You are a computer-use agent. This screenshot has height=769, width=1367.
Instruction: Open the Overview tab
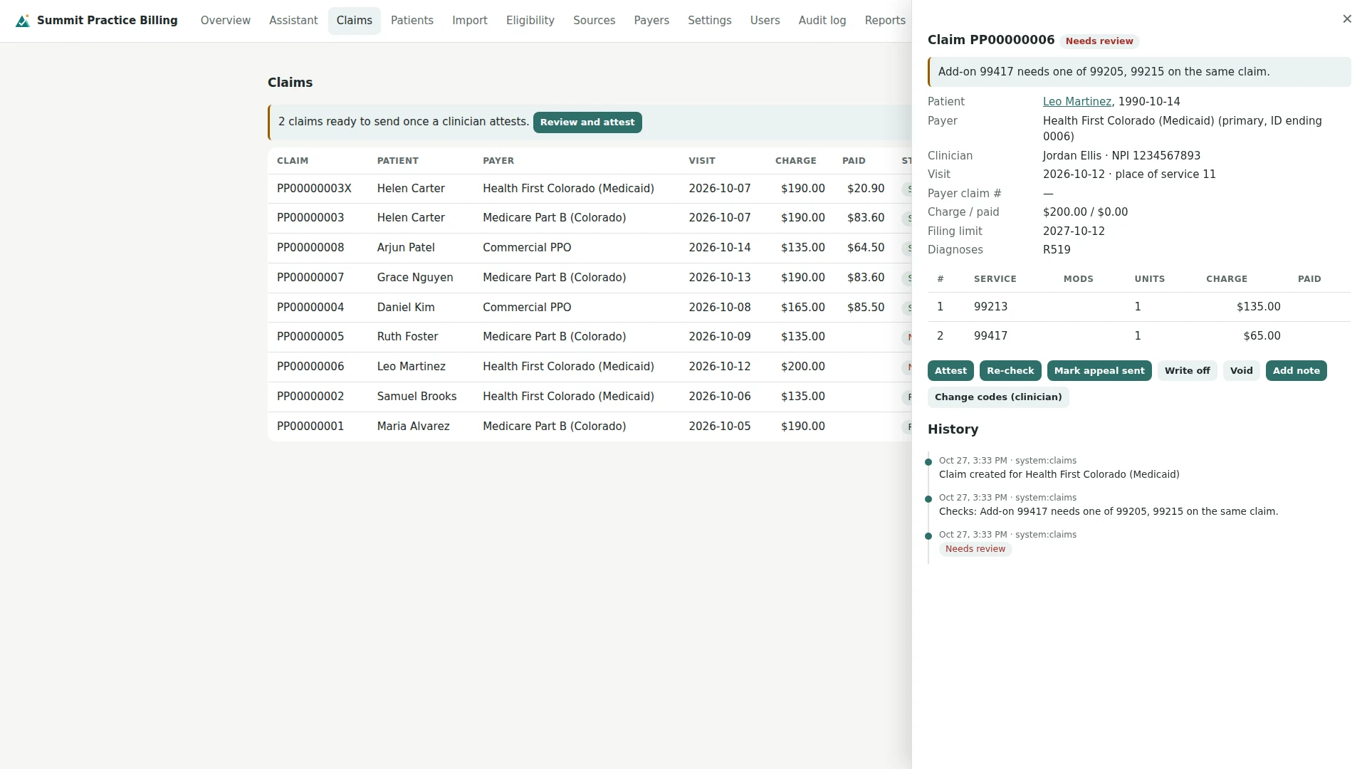click(225, 21)
